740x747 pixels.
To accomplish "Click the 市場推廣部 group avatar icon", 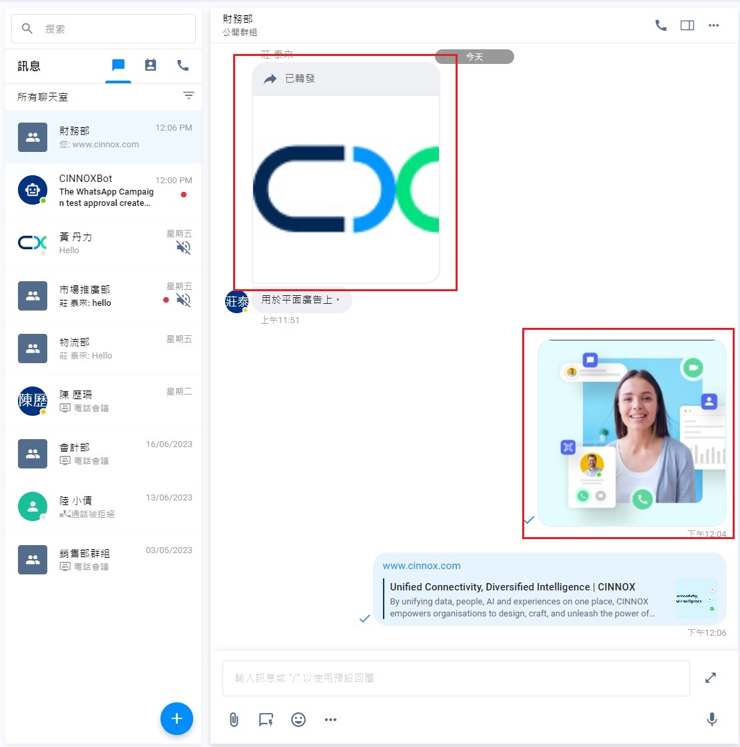I will [x=33, y=296].
